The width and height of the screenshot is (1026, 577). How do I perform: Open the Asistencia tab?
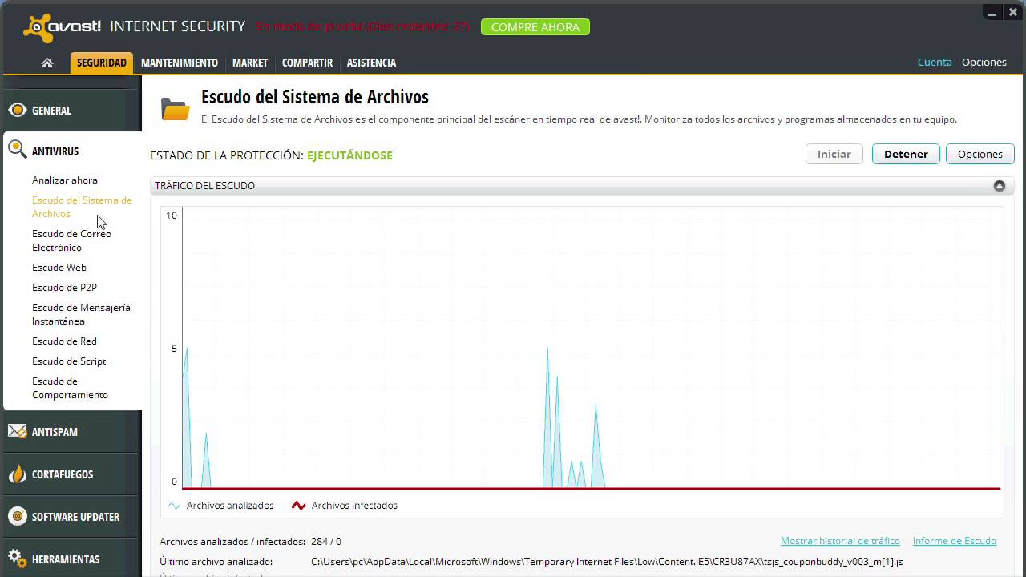371,63
